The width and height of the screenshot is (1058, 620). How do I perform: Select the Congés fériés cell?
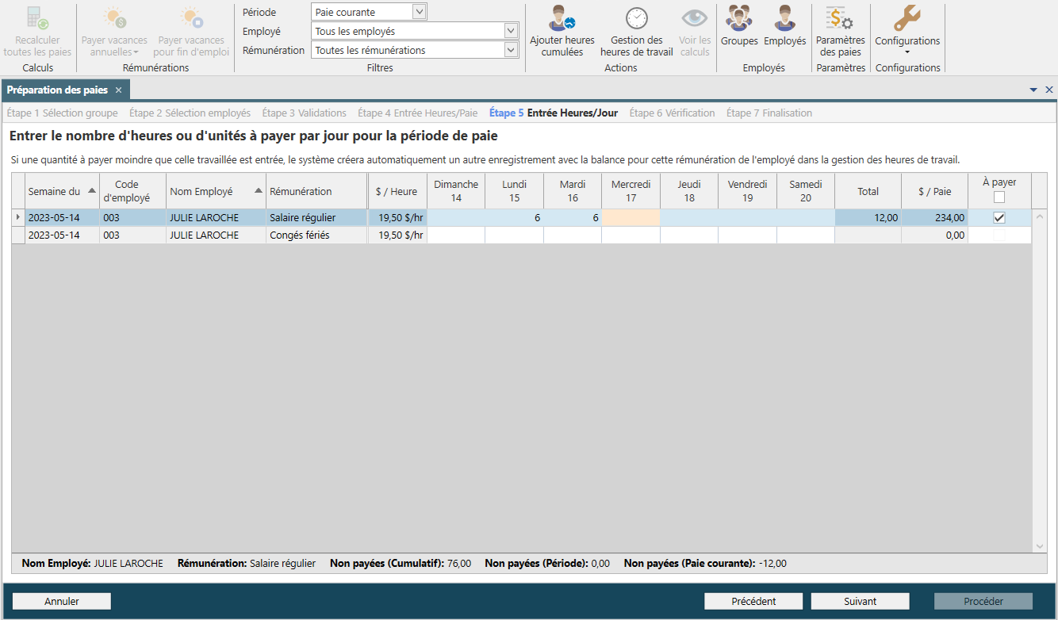316,235
